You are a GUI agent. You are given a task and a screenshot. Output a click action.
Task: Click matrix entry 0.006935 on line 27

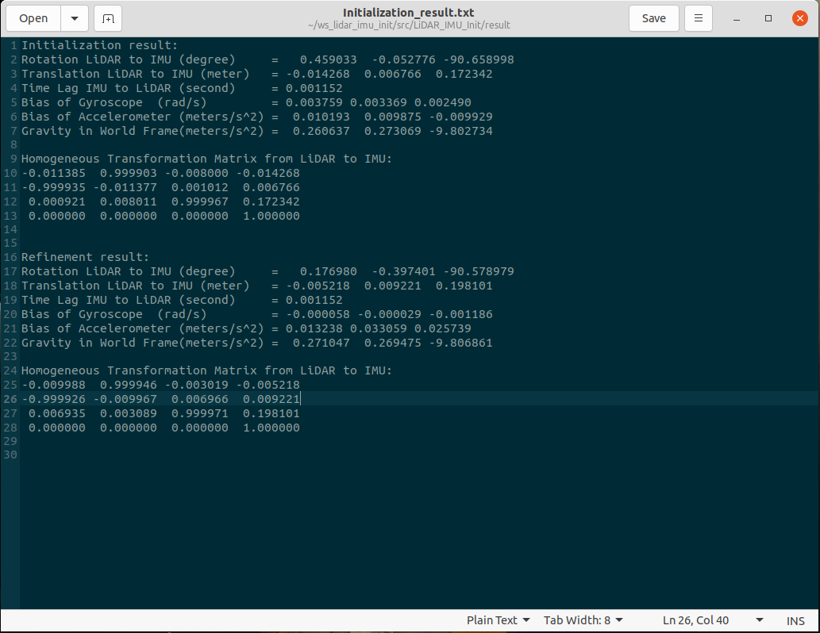pos(57,413)
